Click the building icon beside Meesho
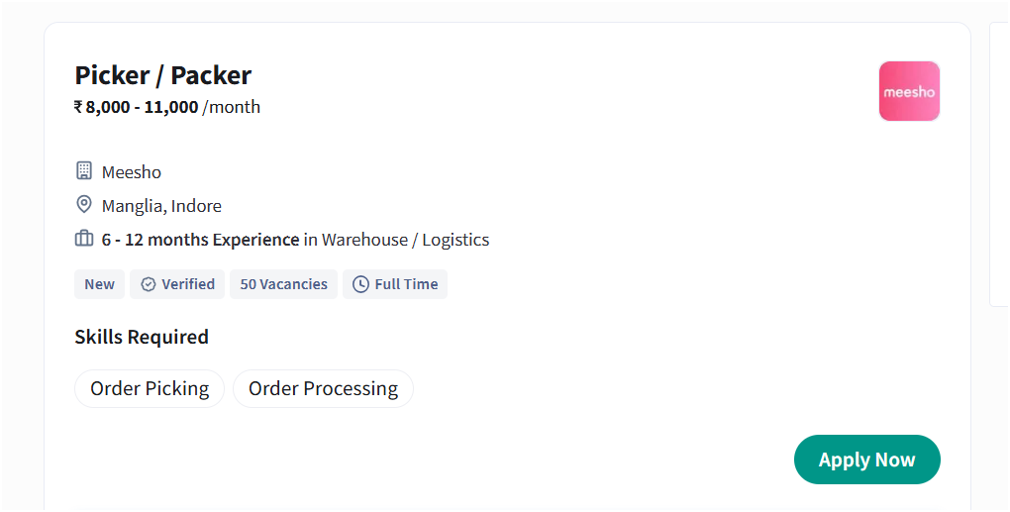The width and height of the screenshot is (1010, 512). click(x=84, y=171)
